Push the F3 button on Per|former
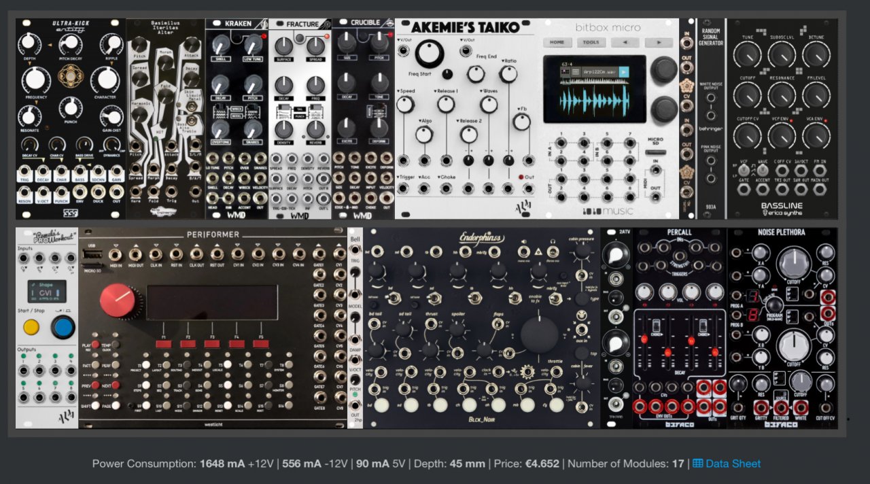 tap(213, 345)
